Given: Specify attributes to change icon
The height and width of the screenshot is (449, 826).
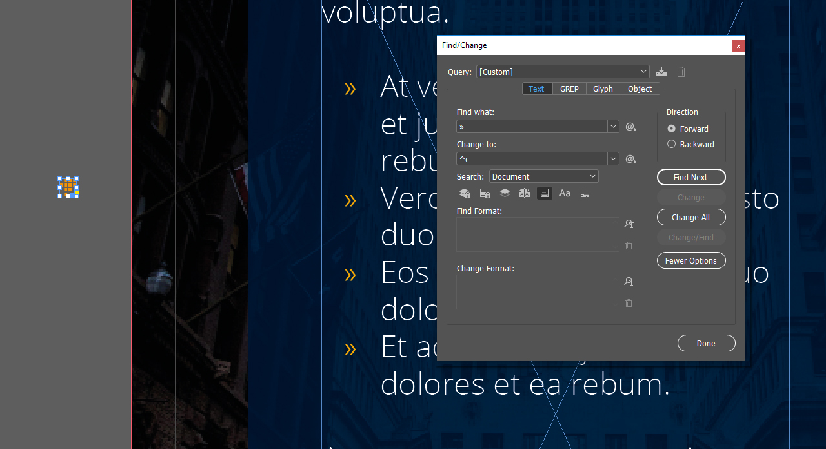Looking at the screenshot, I should (x=629, y=282).
